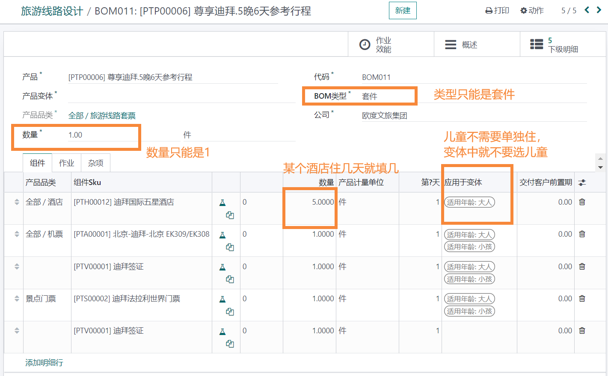The height and width of the screenshot is (376, 608).
Task: Select 适用年龄: 小孩 tag in flight row
Action: pyautogui.click(x=469, y=247)
